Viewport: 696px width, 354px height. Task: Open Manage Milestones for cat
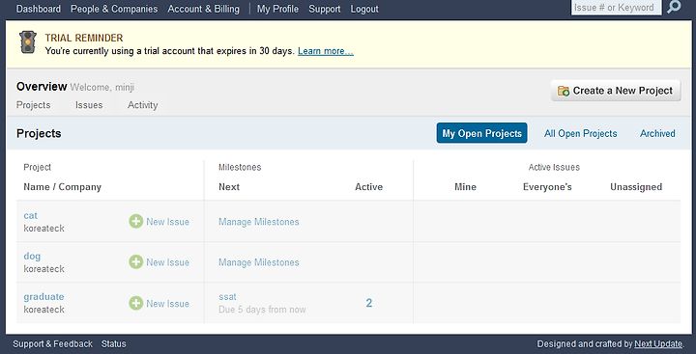pyautogui.click(x=259, y=222)
